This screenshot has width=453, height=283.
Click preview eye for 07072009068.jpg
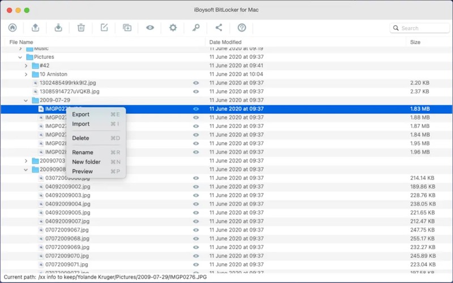(x=196, y=238)
